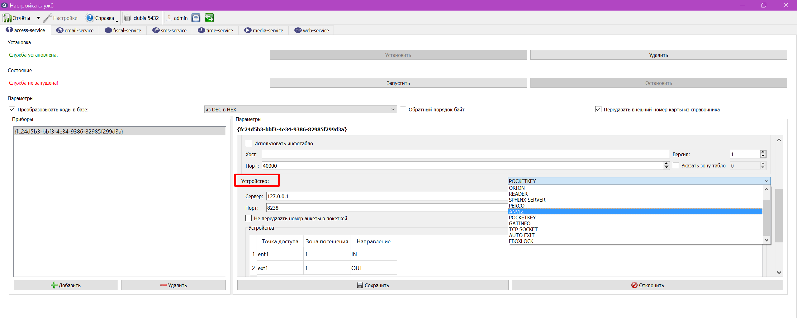The height and width of the screenshot is (318, 797).
Task: Toggle Не передавать номер анкеты checkbox
Action: point(249,218)
